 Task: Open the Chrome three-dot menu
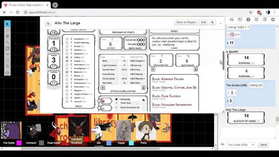(275, 12)
